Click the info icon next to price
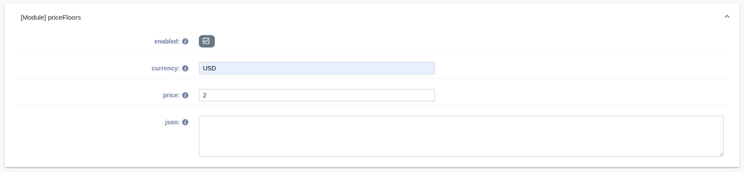 pyautogui.click(x=185, y=95)
